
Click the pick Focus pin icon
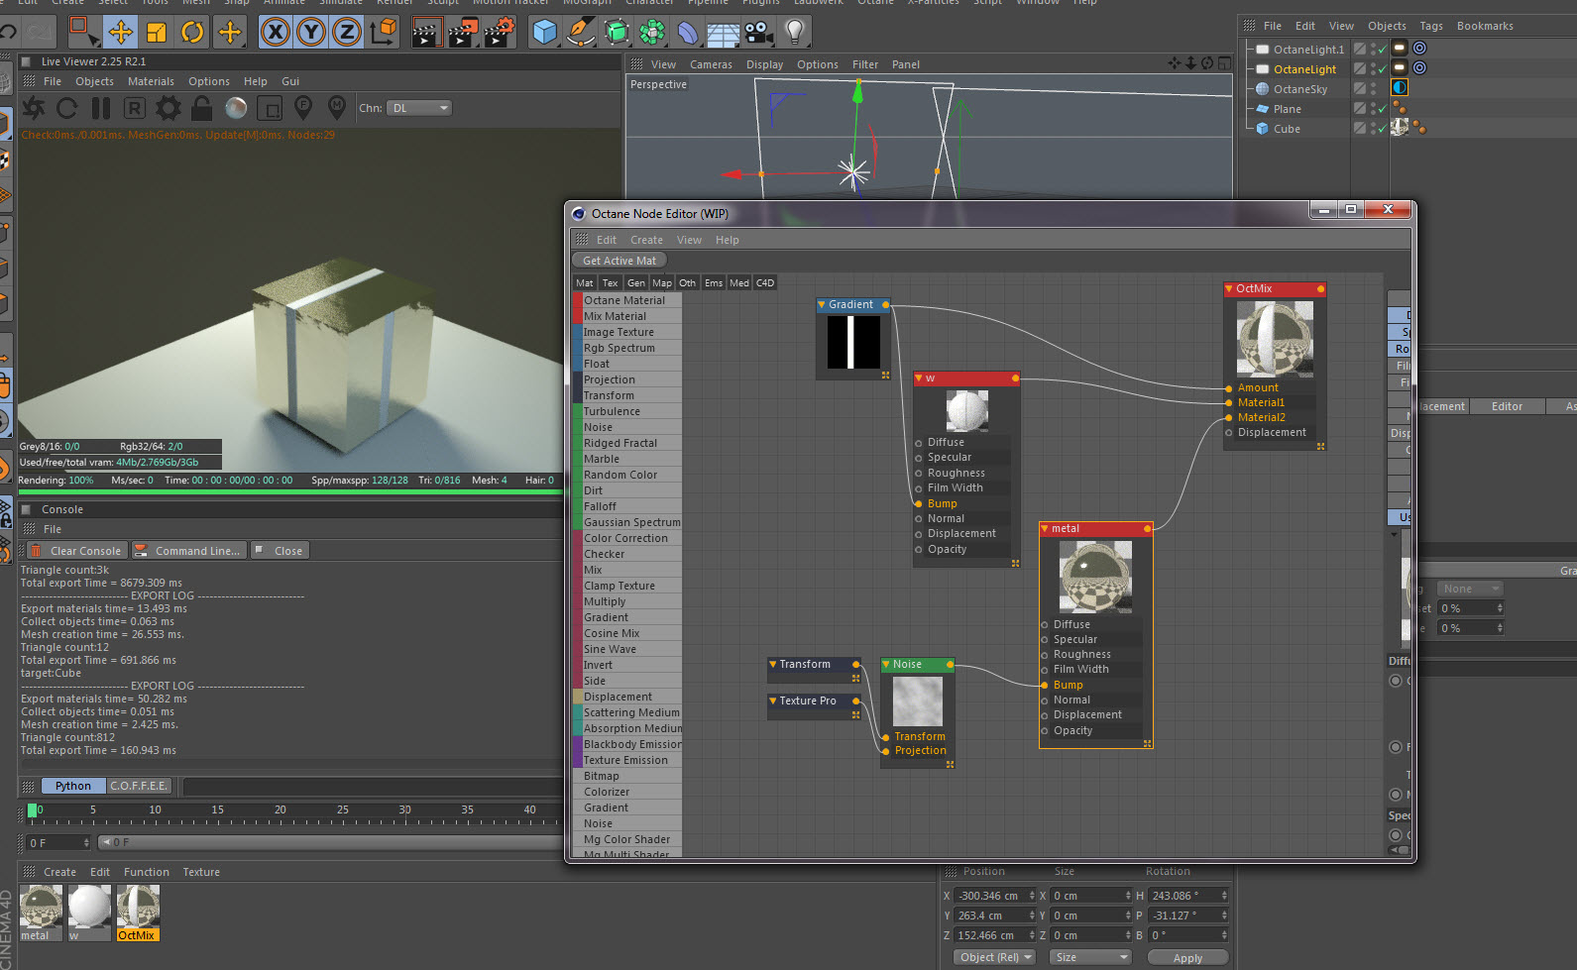coord(303,106)
